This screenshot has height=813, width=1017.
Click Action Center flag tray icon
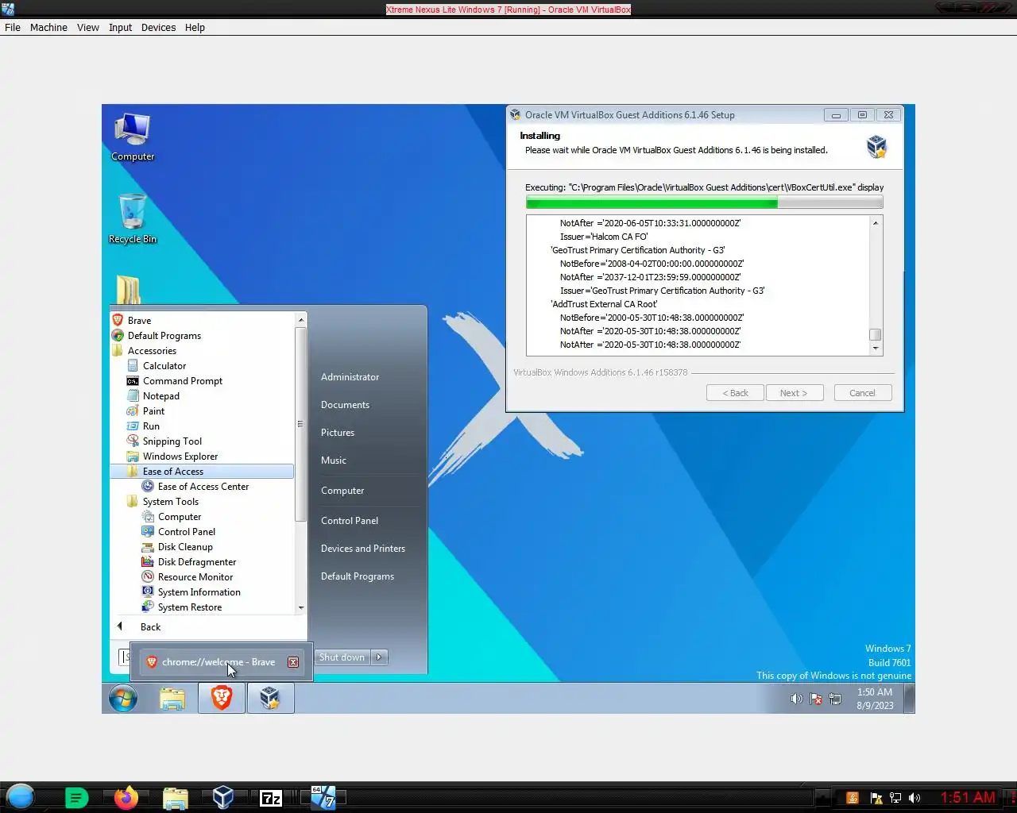[x=816, y=699]
